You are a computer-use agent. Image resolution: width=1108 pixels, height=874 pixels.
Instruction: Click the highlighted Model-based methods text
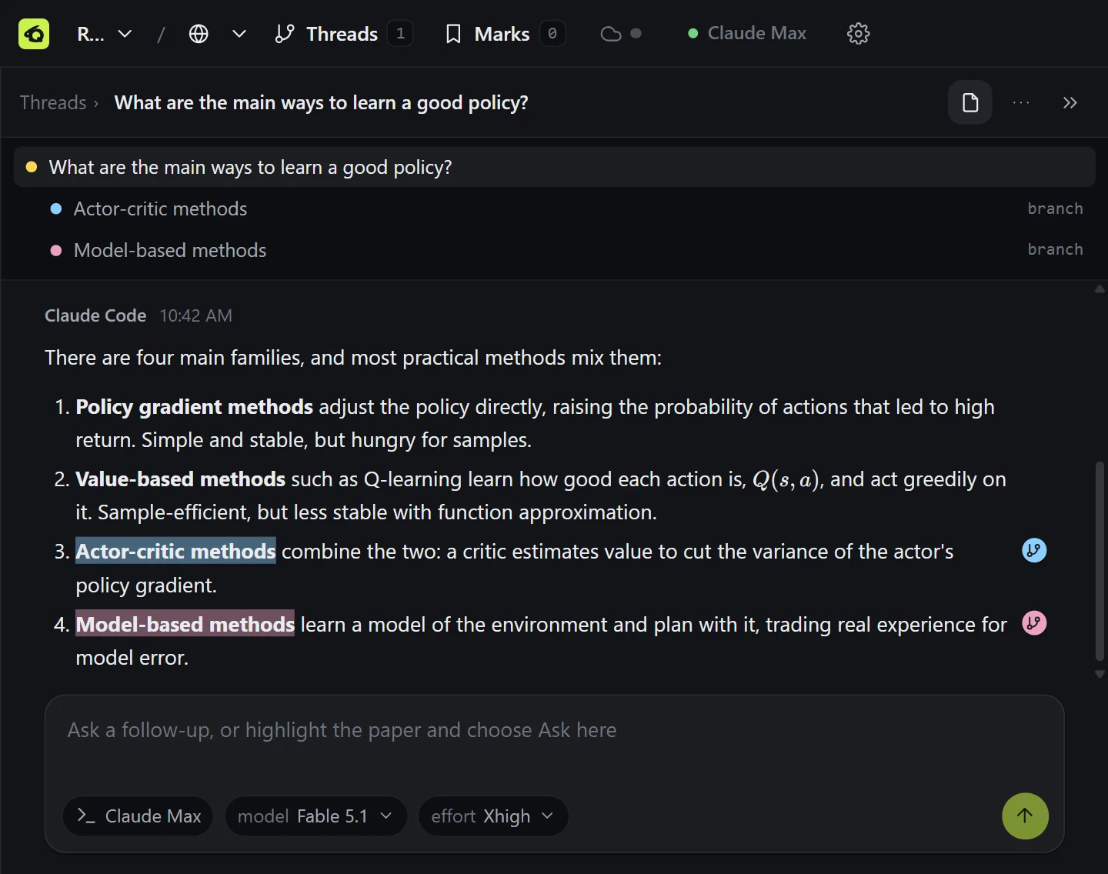(185, 624)
